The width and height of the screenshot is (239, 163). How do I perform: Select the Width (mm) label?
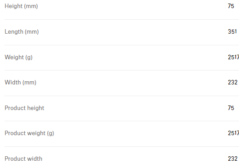[x=20, y=83]
